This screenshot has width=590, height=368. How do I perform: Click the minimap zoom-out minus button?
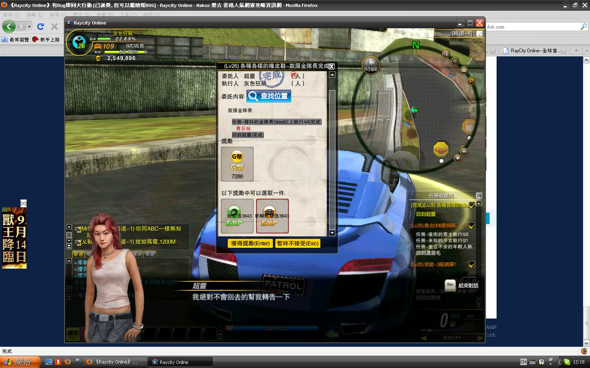[x=464, y=152]
